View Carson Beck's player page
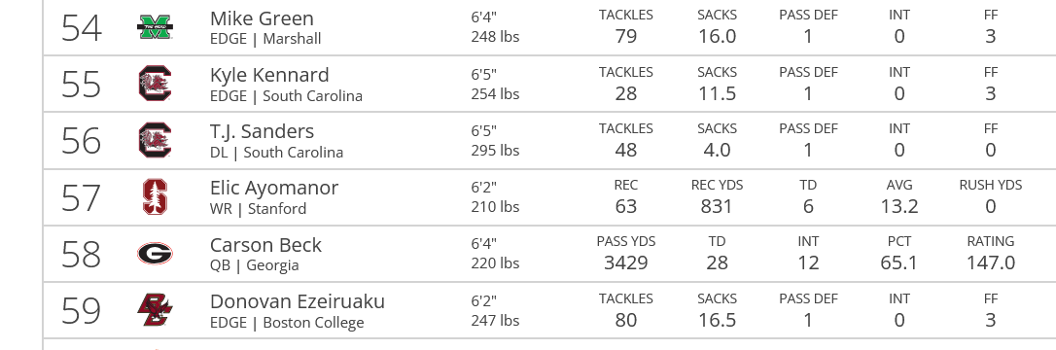 click(265, 244)
